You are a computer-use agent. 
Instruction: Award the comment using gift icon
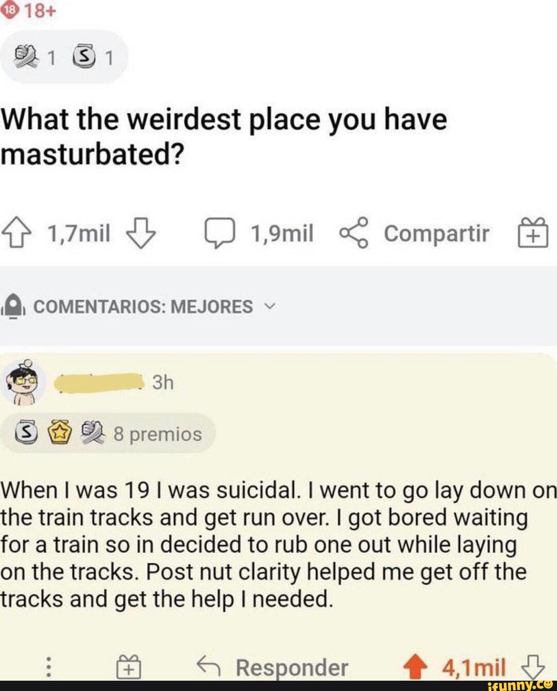pyautogui.click(x=129, y=666)
